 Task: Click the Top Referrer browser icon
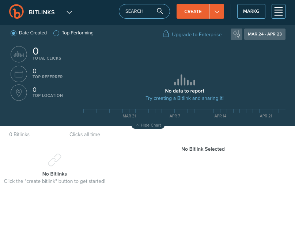click(x=19, y=74)
